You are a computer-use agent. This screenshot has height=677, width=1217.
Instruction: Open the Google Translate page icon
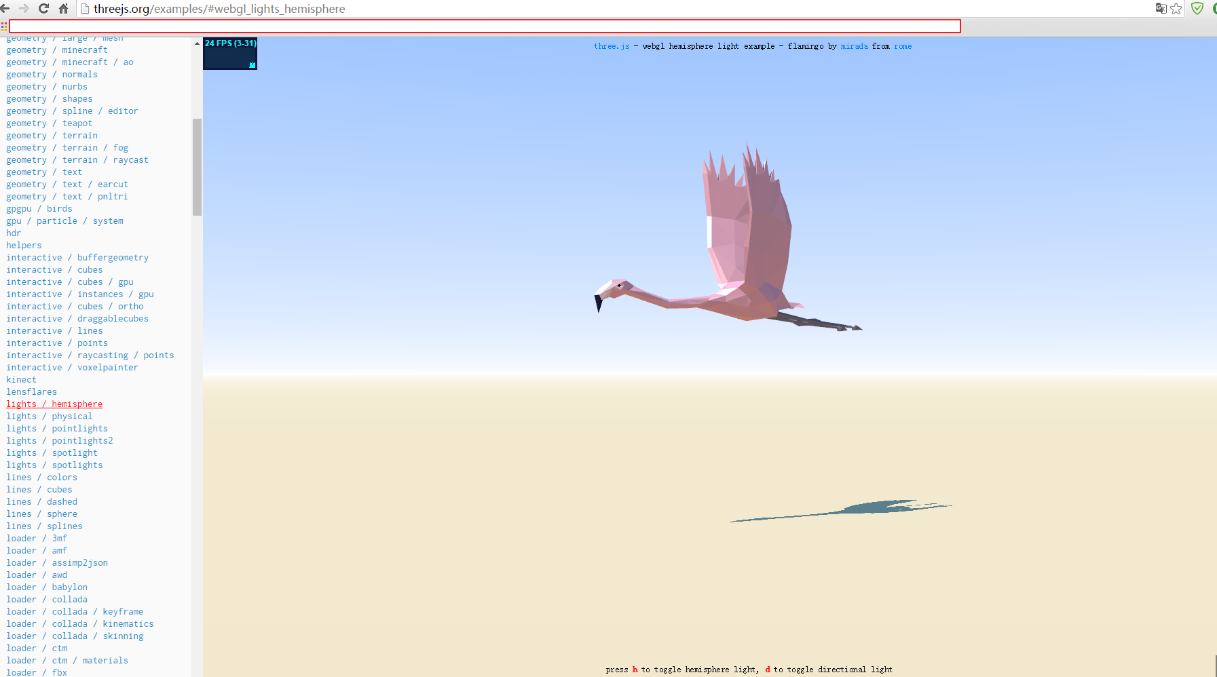point(1161,8)
